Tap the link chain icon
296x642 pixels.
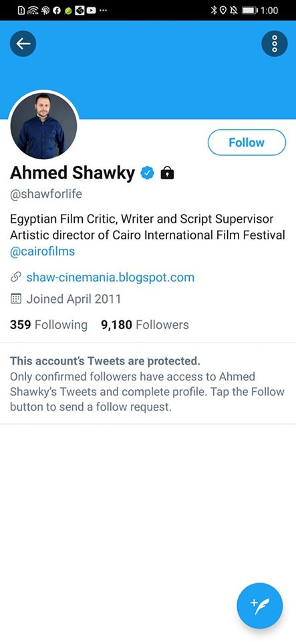pyautogui.click(x=15, y=278)
